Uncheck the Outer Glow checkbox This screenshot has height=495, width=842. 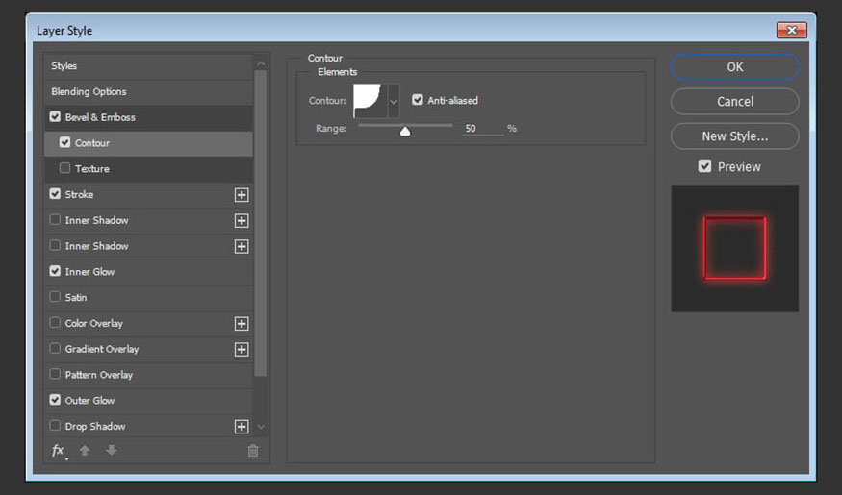click(55, 400)
